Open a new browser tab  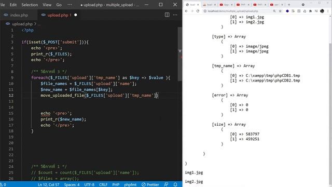pos(289,5)
